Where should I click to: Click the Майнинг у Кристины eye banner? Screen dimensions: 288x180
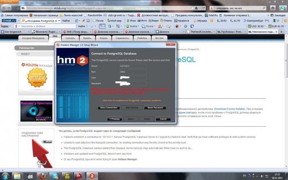click(x=36, y=111)
